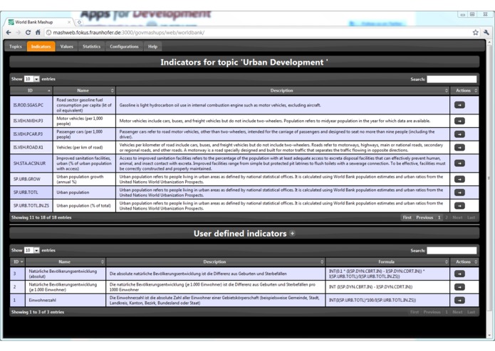Click arrow action for IS.VEH.PCAR.P3 row
Screen dimensions: 495x351
click(459, 134)
